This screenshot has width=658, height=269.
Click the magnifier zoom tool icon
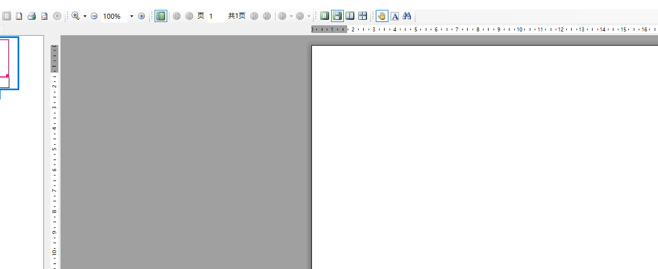click(x=75, y=16)
